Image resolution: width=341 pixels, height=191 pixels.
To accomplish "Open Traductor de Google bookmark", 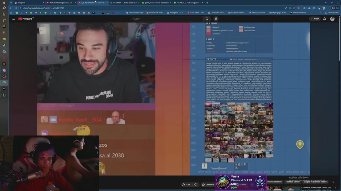I will coord(135,13).
